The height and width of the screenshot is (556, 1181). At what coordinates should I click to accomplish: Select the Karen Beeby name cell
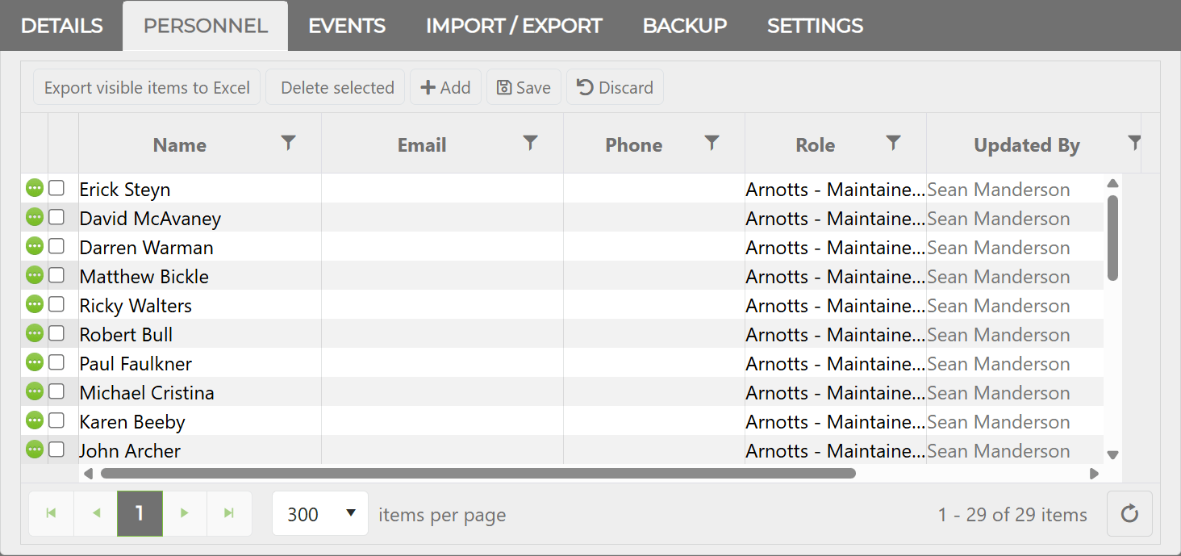(200, 421)
